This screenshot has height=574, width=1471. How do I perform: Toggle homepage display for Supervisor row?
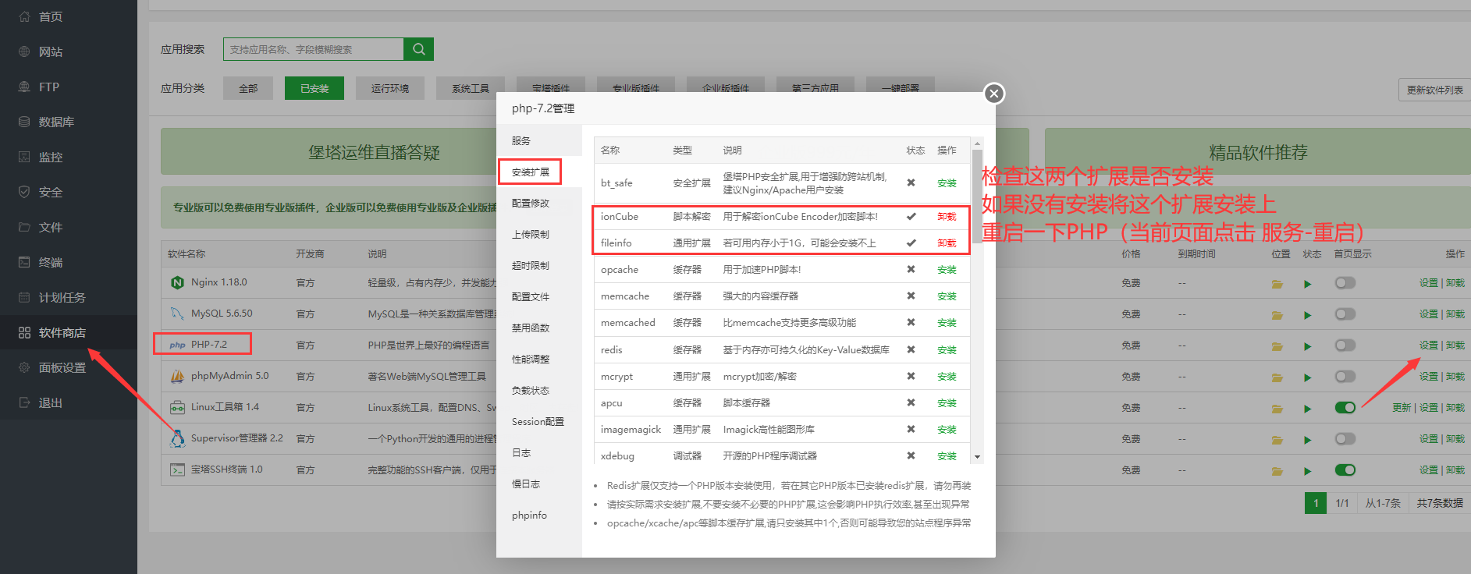[1345, 438]
